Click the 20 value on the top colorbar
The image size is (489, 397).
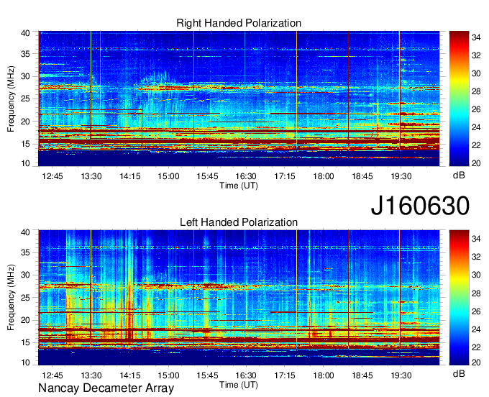click(x=476, y=163)
